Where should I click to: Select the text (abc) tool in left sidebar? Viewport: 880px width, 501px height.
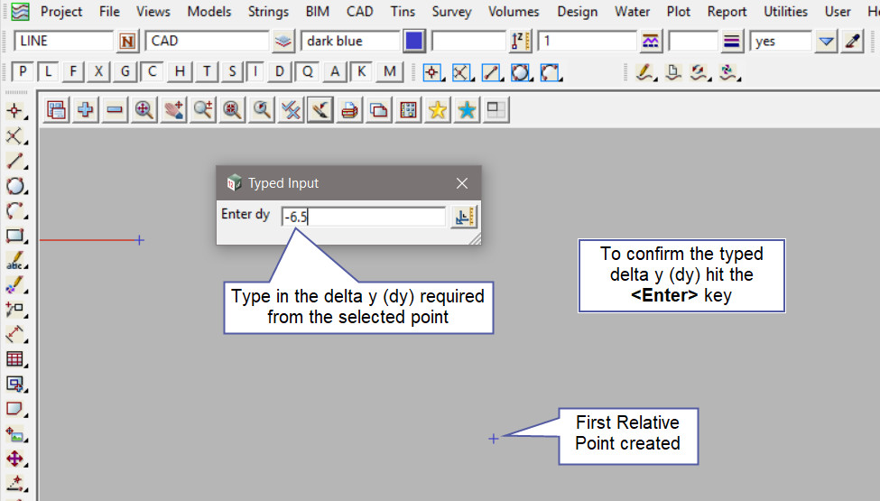(x=14, y=261)
